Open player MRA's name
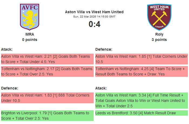This screenshot has width=189, height=124. coord(30,35)
